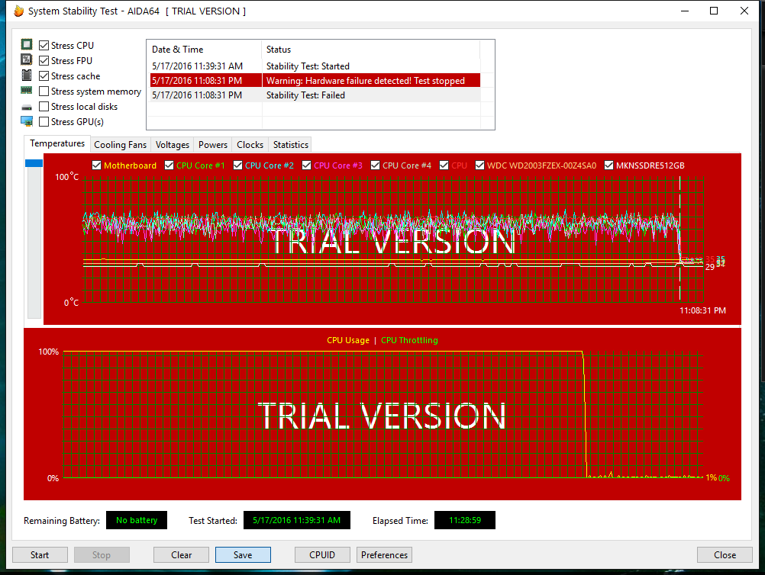Click the monitor icon beside Stress GPU(s)
Screen dimensions: 765x575
click(27, 121)
